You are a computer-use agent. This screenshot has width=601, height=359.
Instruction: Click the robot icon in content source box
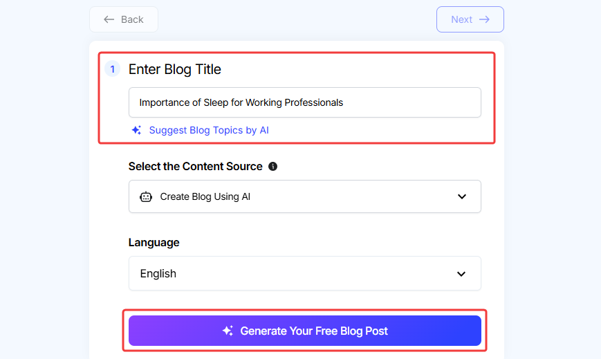point(145,196)
